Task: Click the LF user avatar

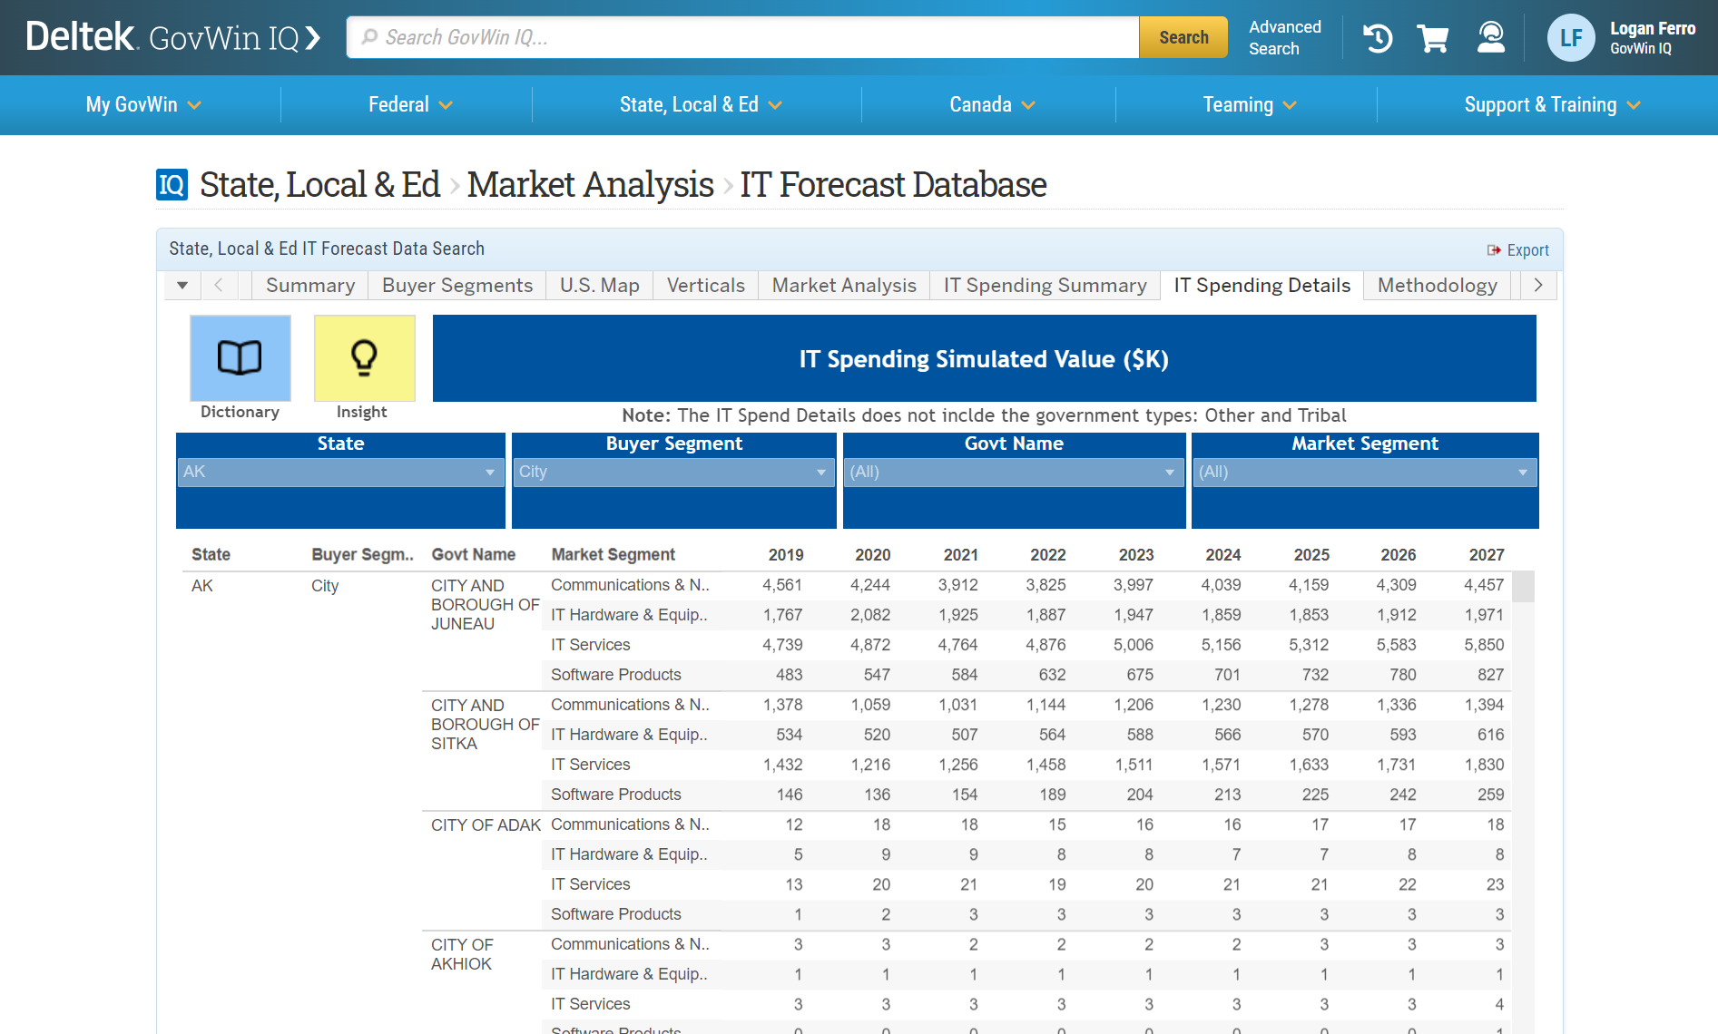Action: point(1570,38)
